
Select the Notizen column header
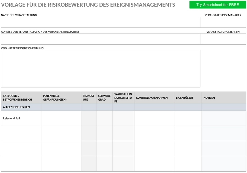tap(224, 98)
